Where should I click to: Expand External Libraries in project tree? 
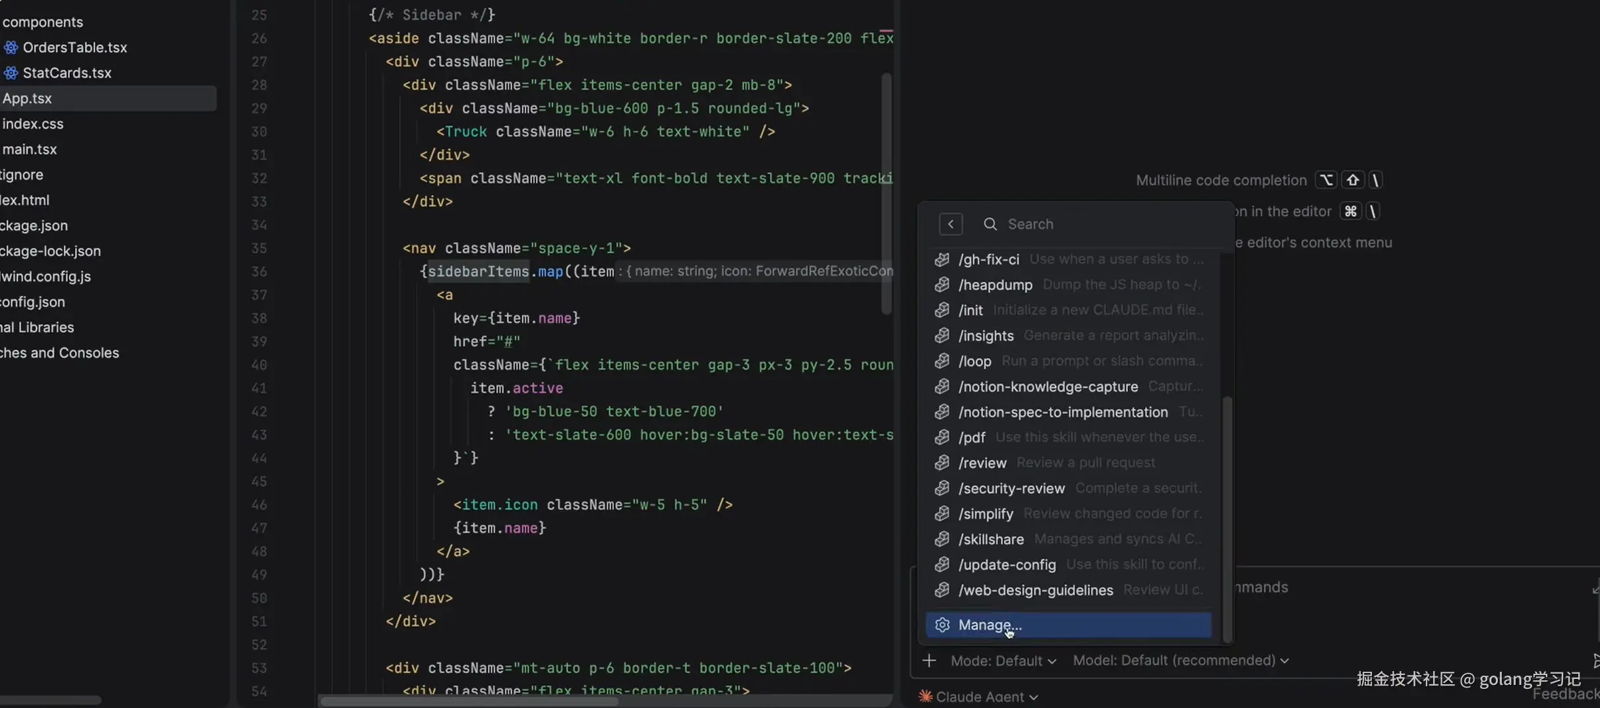(37, 327)
